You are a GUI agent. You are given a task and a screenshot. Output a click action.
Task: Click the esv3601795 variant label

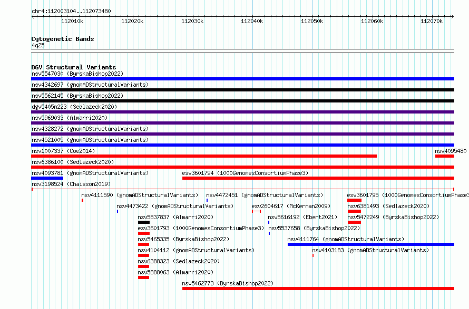click(408, 195)
